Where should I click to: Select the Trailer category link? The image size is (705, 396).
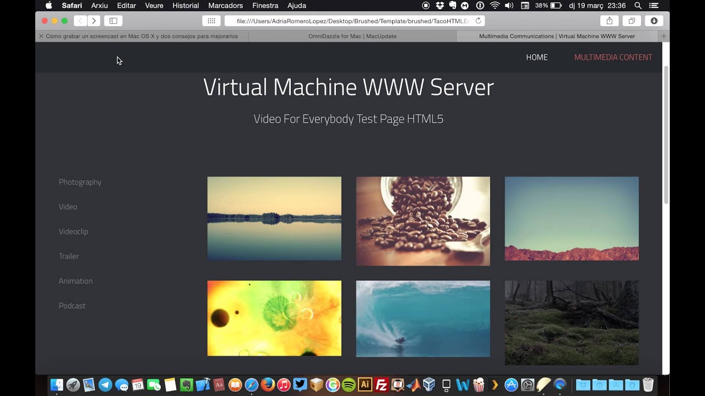pyautogui.click(x=69, y=256)
